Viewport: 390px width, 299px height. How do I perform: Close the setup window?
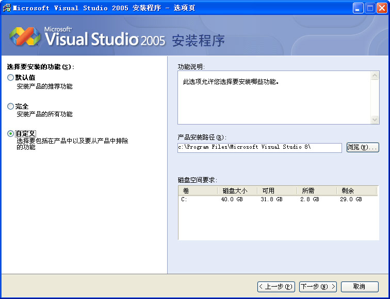pos(382,8)
